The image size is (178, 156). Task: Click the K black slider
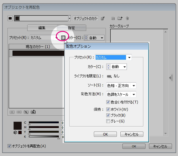[x=44, y=136]
